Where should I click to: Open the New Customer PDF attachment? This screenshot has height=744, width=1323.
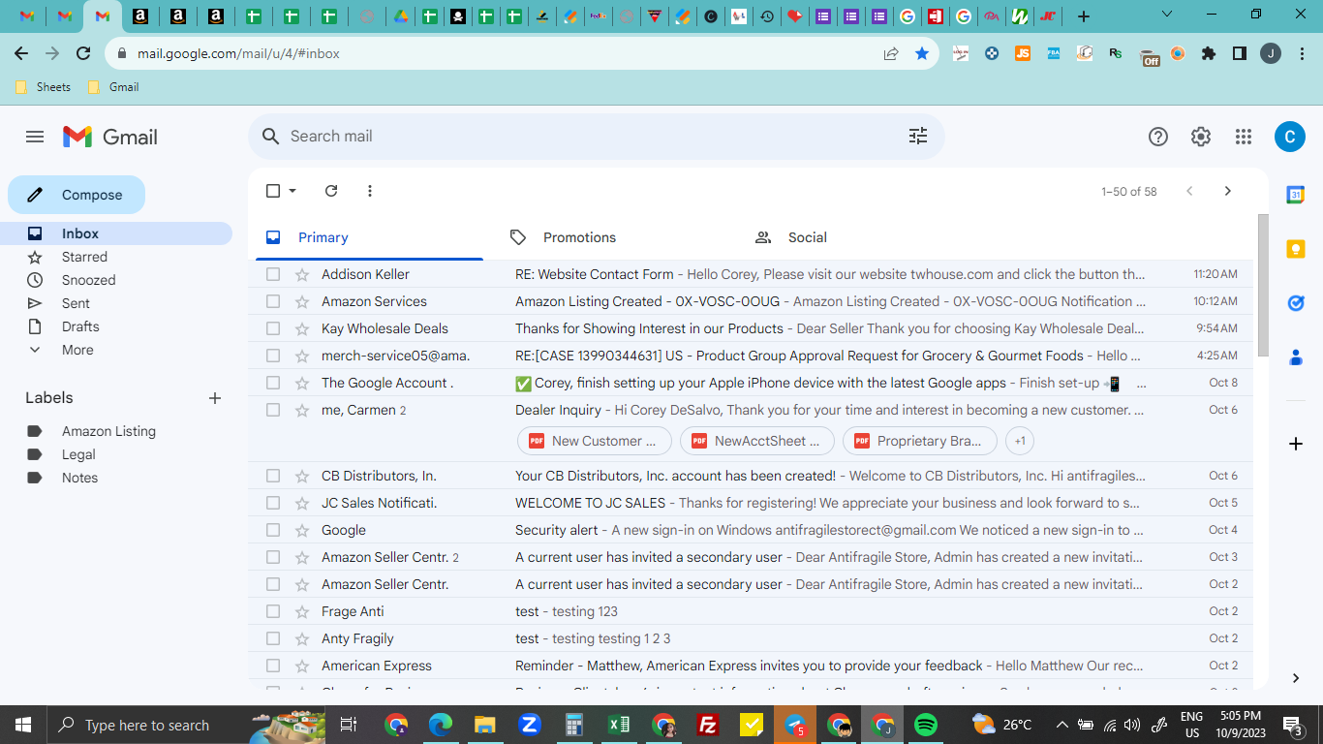click(594, 441)
